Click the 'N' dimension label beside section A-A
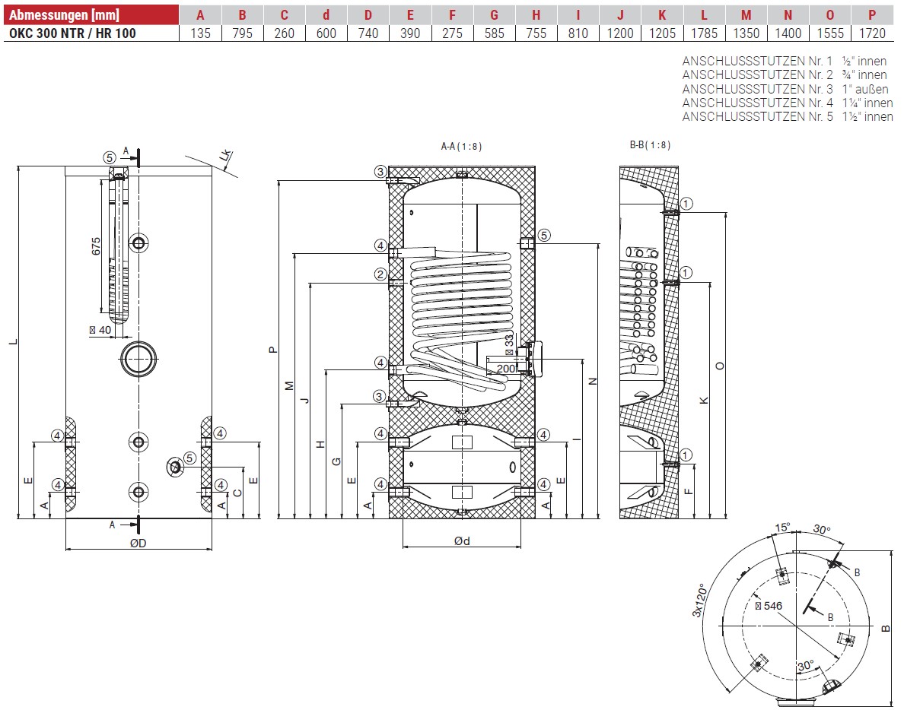The image size is (904, 710). 592,381
